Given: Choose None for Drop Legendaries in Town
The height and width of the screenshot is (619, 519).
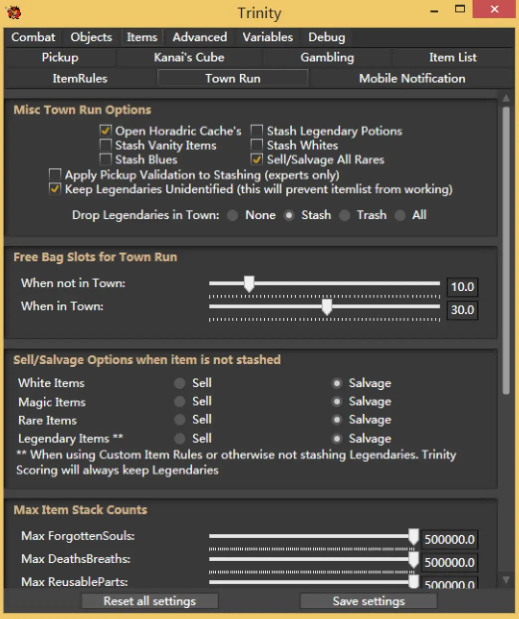Looking at the screenshot, I should click(233, 216).
